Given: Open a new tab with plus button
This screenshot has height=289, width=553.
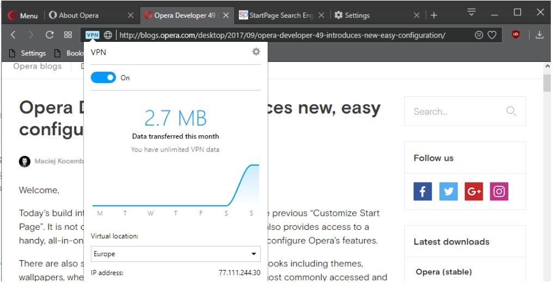Looking at the screenshot, I should click(x=434, y=15).
